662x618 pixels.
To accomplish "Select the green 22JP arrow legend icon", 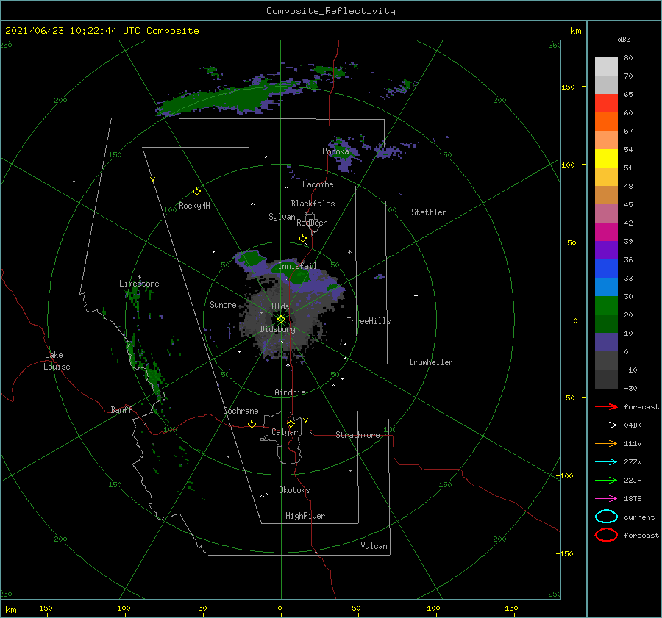I will (x=606, y=480).
